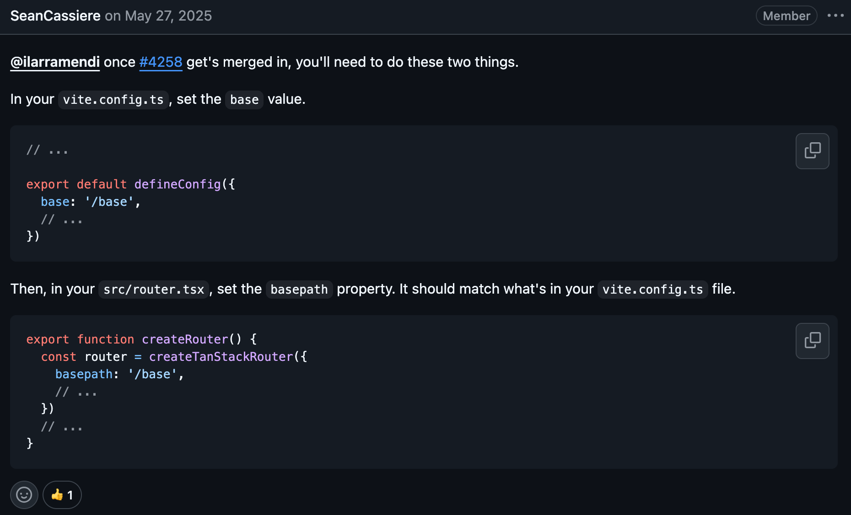Click the createRouter function name
This screenshot has width=851, height=515.
(x=185, y=339)
